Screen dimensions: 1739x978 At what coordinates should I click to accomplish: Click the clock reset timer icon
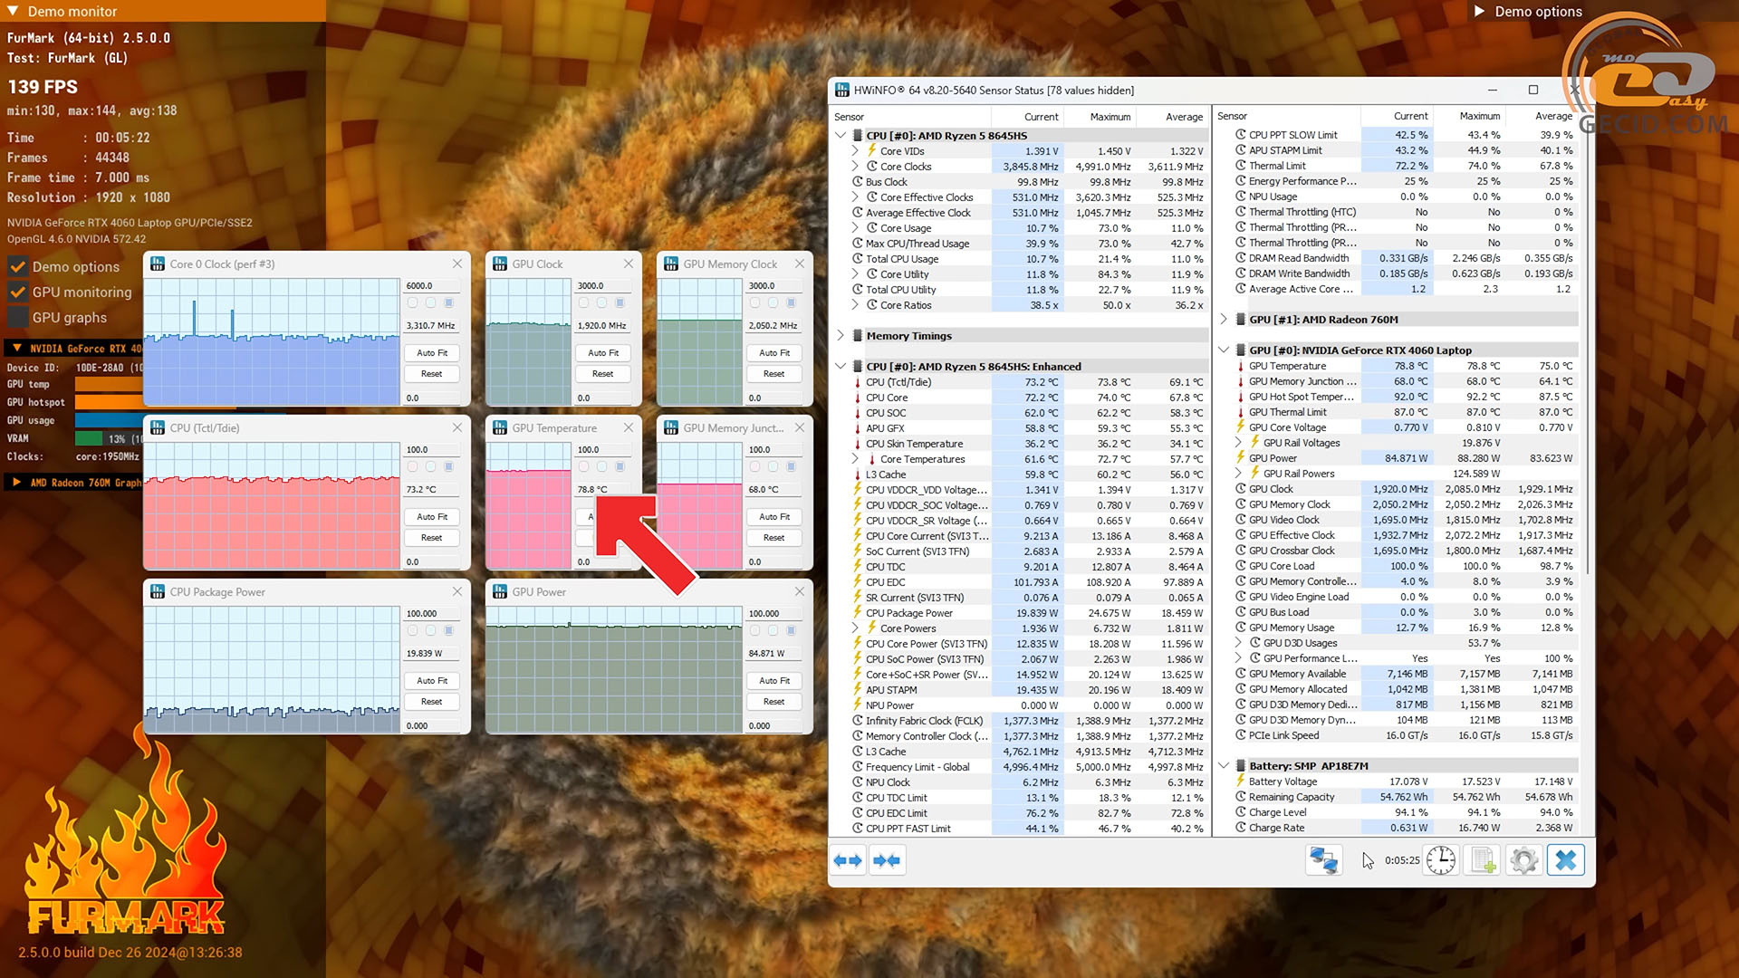[x=1441, y=860]
